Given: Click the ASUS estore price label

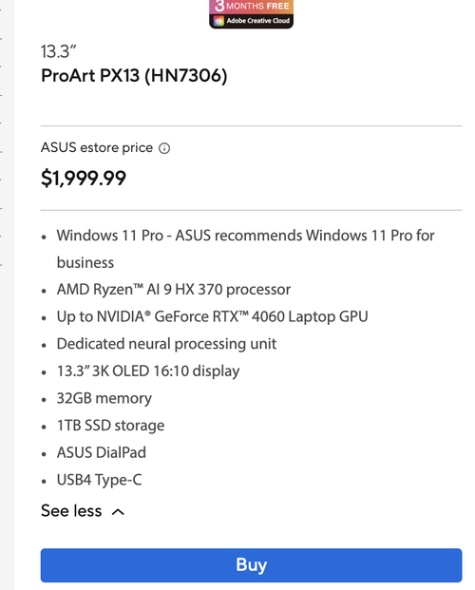Looking at the screenshot, I should coord(97,147).
